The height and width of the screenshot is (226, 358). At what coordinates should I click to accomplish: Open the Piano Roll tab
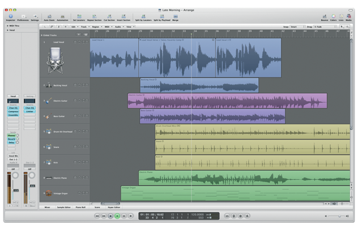click(x=80, y=207)
